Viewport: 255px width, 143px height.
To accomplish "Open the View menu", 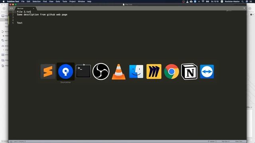I will (51, 2).
